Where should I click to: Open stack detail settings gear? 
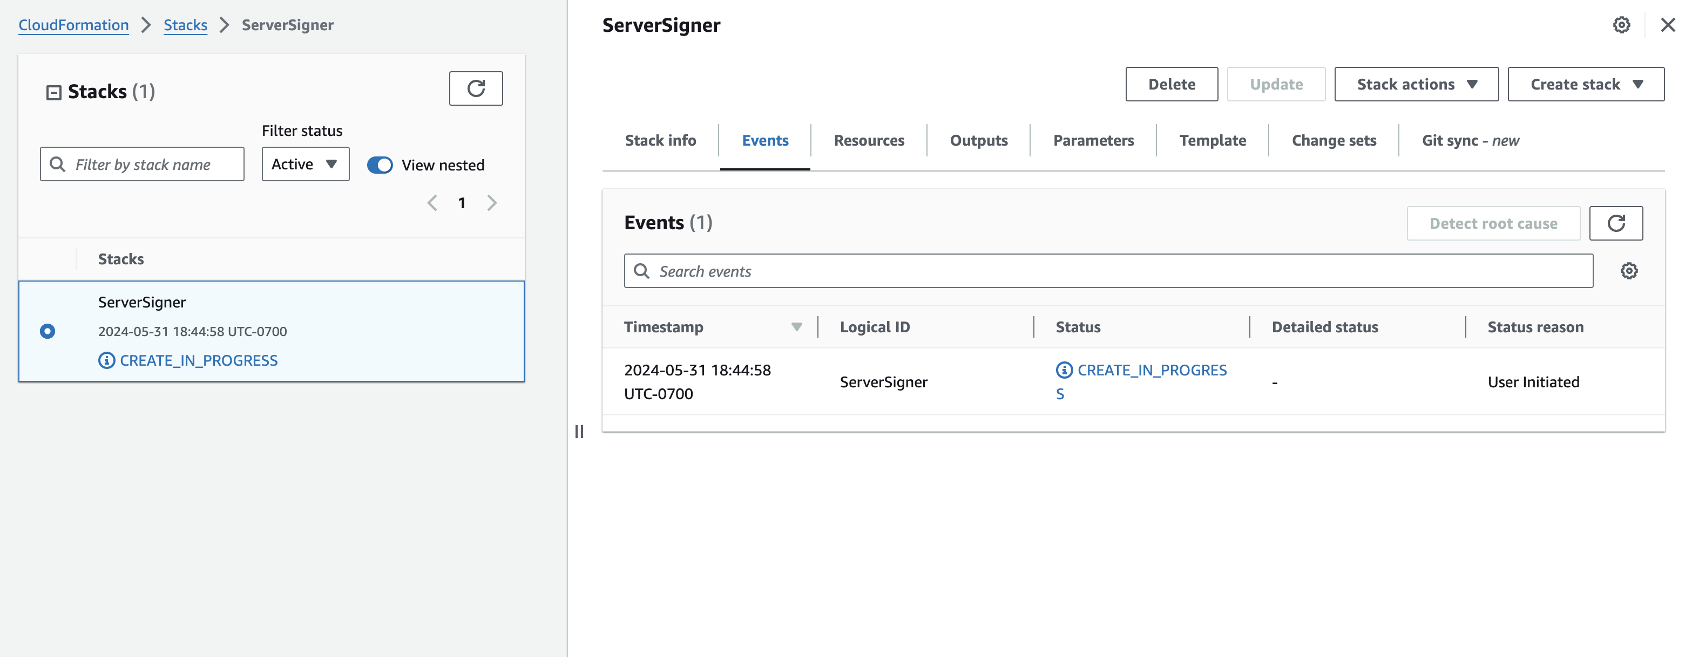pyautogui.click(x=1621, y=25)
